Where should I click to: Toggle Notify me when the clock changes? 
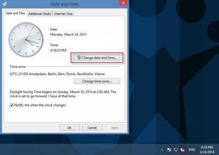[12, 105]
